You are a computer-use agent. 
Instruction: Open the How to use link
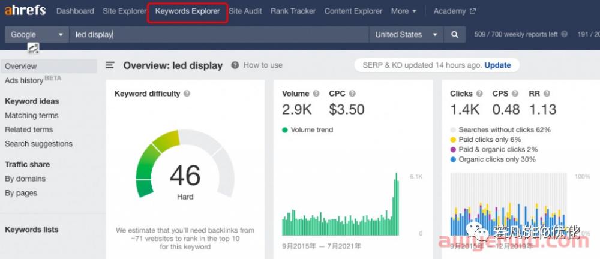pyautogui.click(x=263, y=65)
